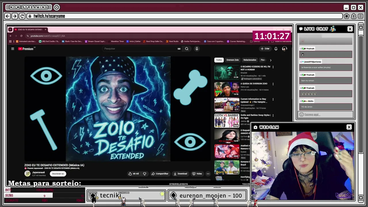Screen dimensions: 368x207
Task: Open the YouTube guide hamburger menu
Action: 13,49
